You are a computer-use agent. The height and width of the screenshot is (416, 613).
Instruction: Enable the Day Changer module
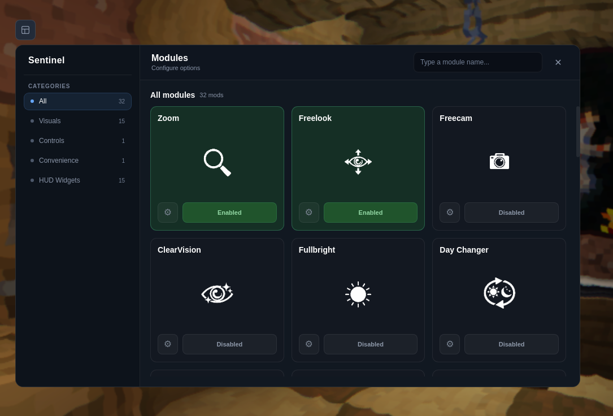click(511, 344)
